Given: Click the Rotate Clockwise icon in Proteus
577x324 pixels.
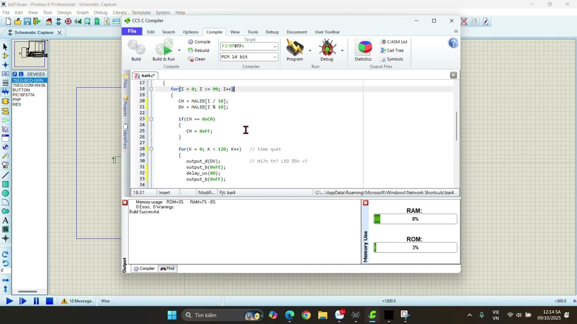Looking at the screenshot, I should pyautogui.click(x=5, y=254).
